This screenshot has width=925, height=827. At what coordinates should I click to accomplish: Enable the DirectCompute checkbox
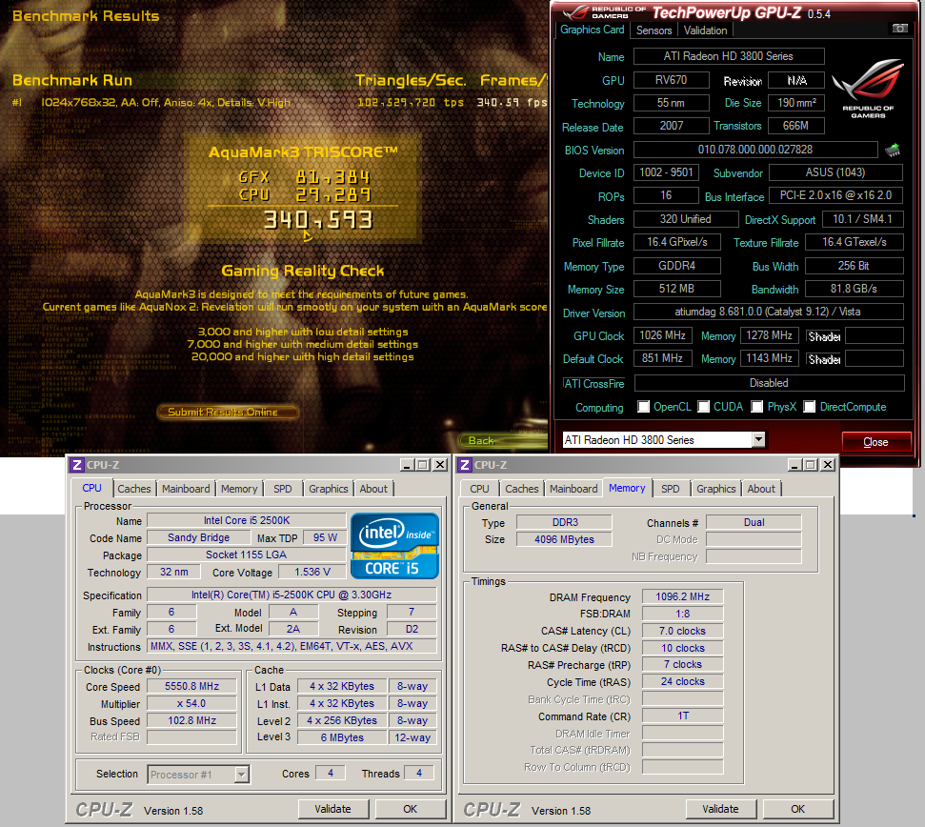[810, 407]
